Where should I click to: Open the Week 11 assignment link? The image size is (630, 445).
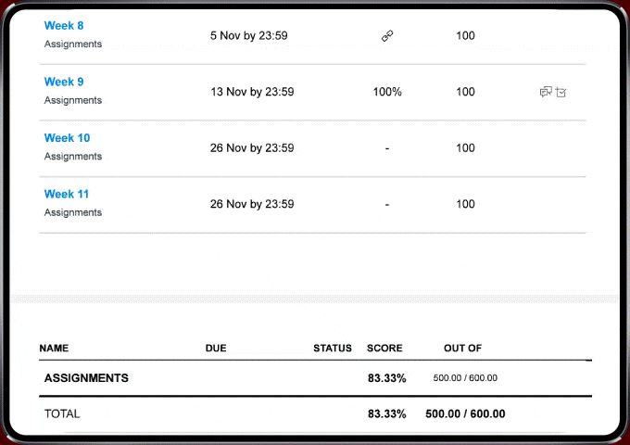(67, 194)
